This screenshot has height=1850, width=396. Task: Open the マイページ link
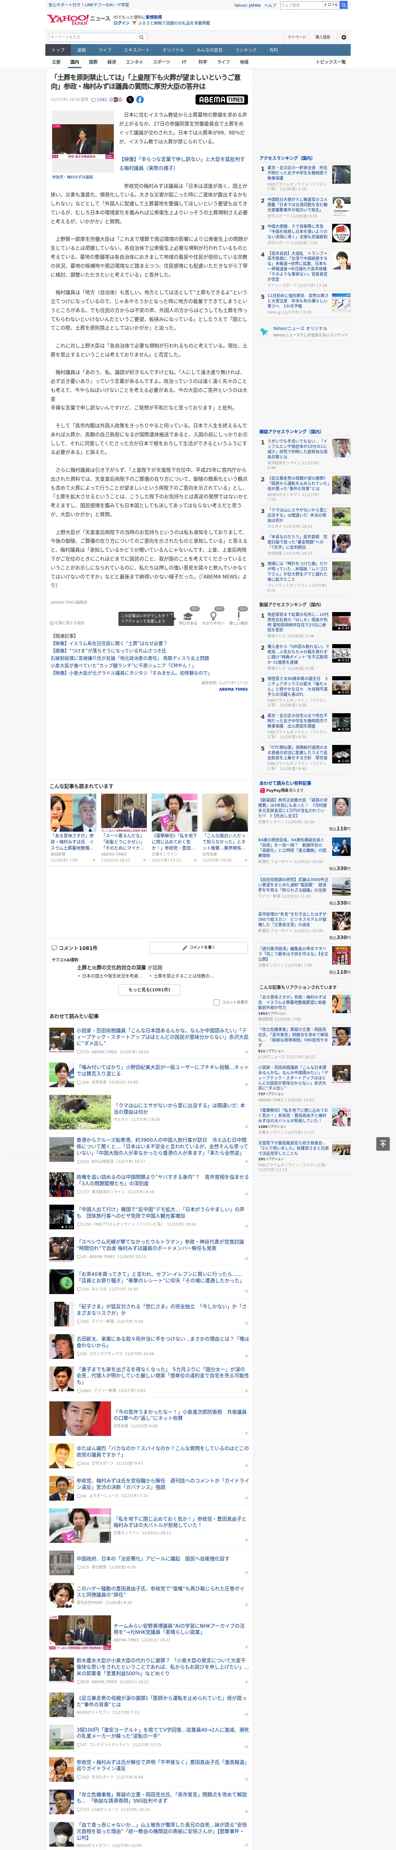297,37
